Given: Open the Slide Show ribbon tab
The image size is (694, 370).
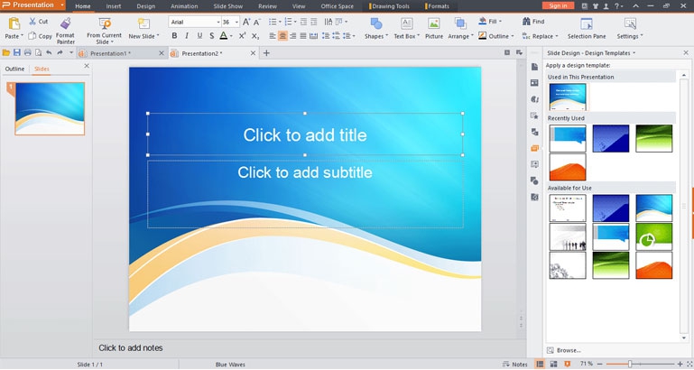Looking at the screenshot, I should (228, 6).
